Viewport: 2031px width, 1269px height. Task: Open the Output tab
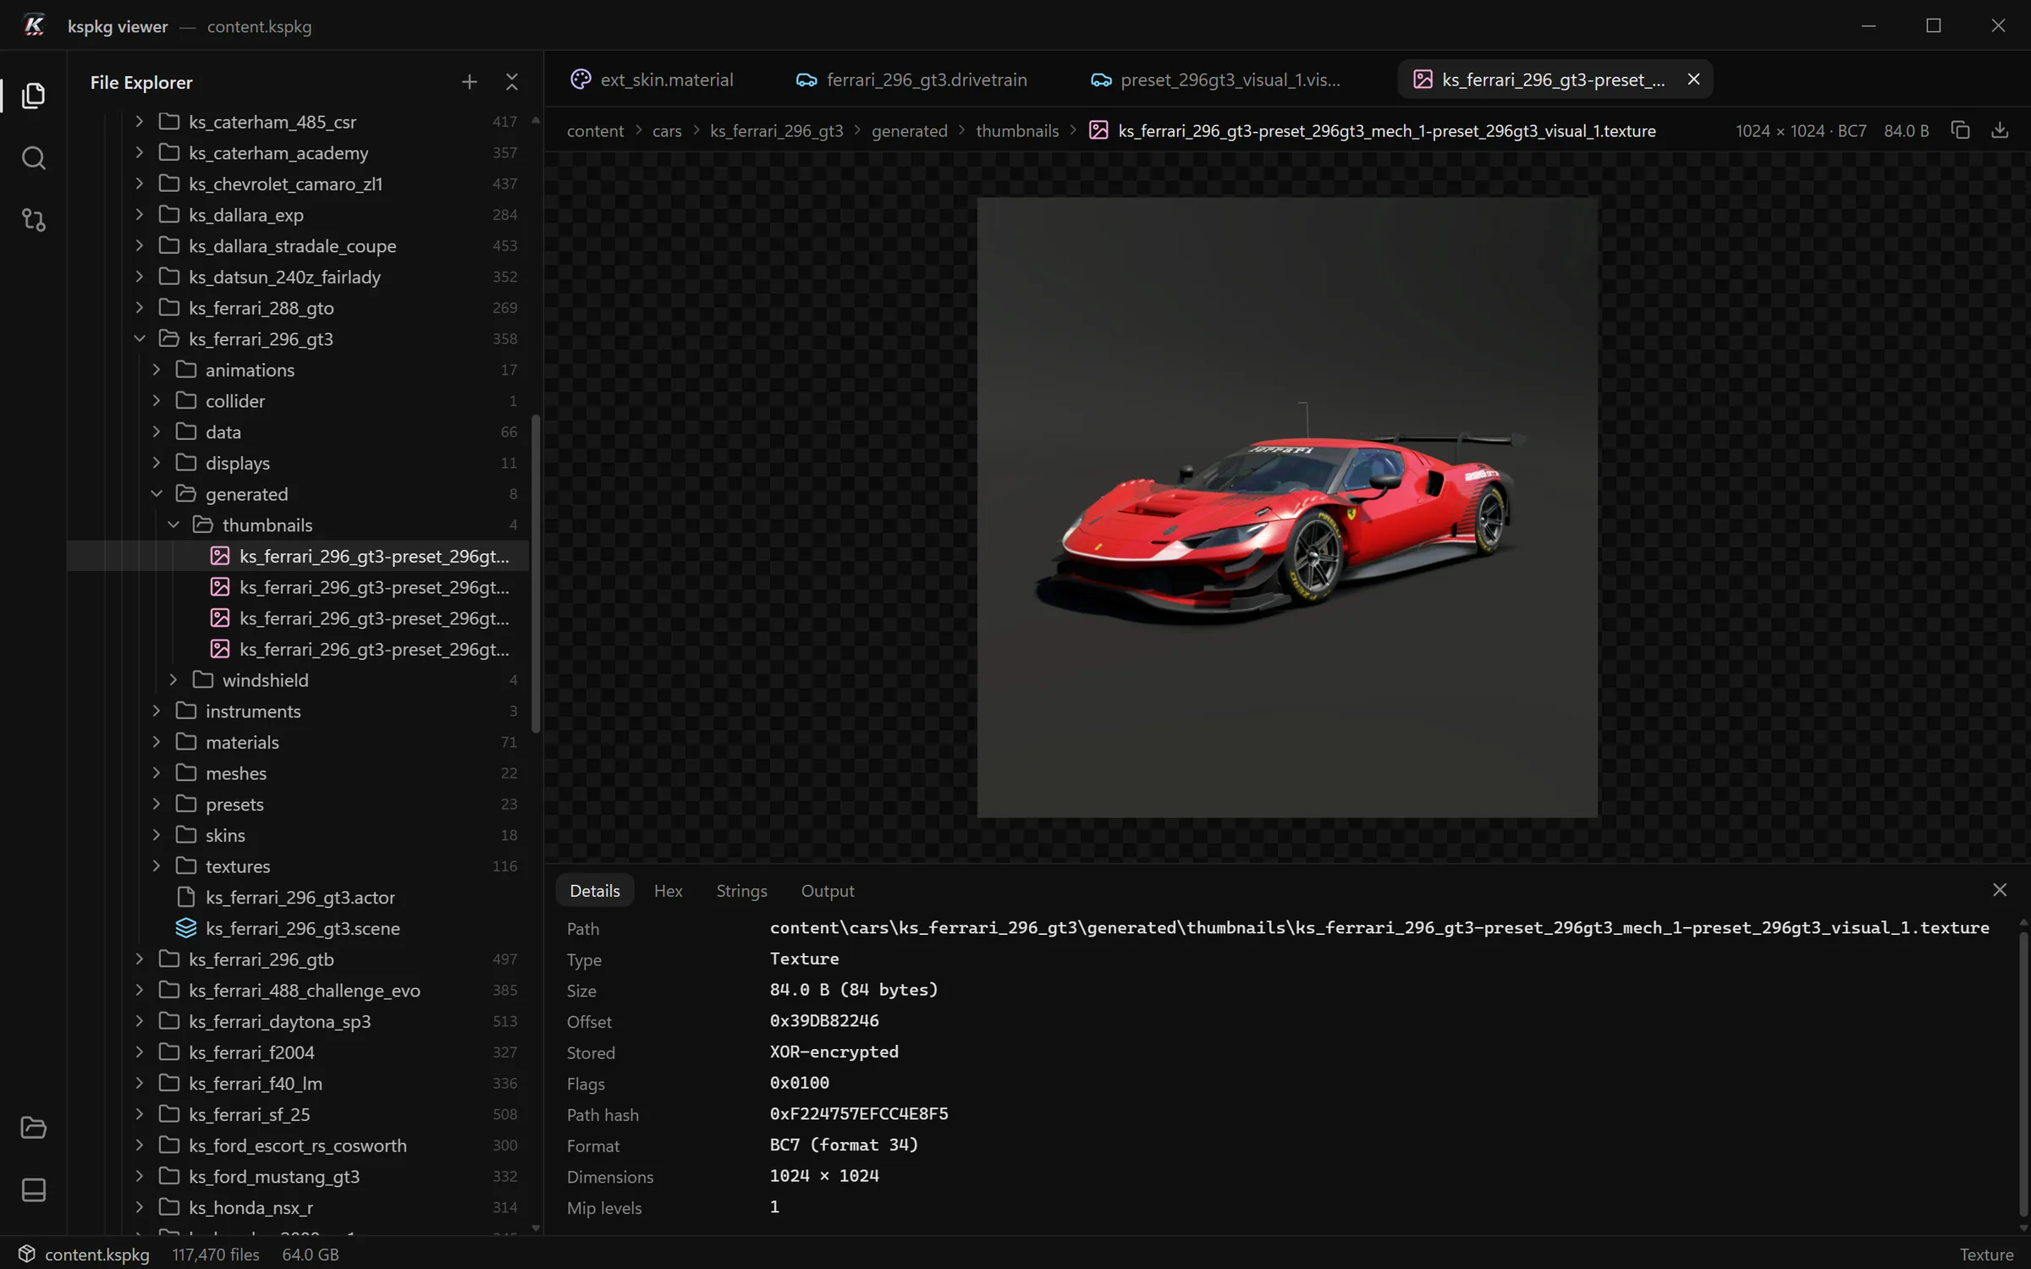(x=828, y=891)
